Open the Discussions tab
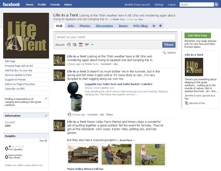 coord(104,26)
